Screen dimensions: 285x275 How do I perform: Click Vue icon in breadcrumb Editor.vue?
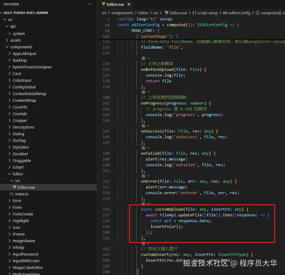click(167, 13)
